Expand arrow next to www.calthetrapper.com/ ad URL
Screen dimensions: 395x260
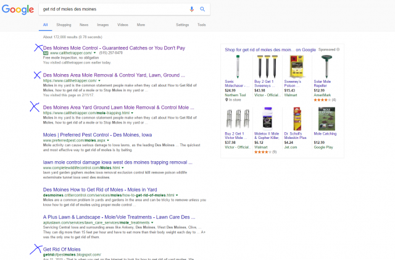pyautogui.click(x=94, y=53)
